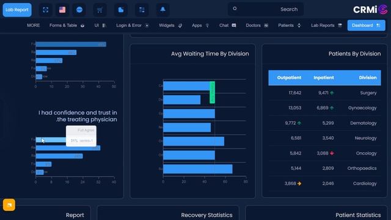Click the outpatient value 13,053
Screen dimensions: 391x220
pyautogui.click(x=294, y=108)
